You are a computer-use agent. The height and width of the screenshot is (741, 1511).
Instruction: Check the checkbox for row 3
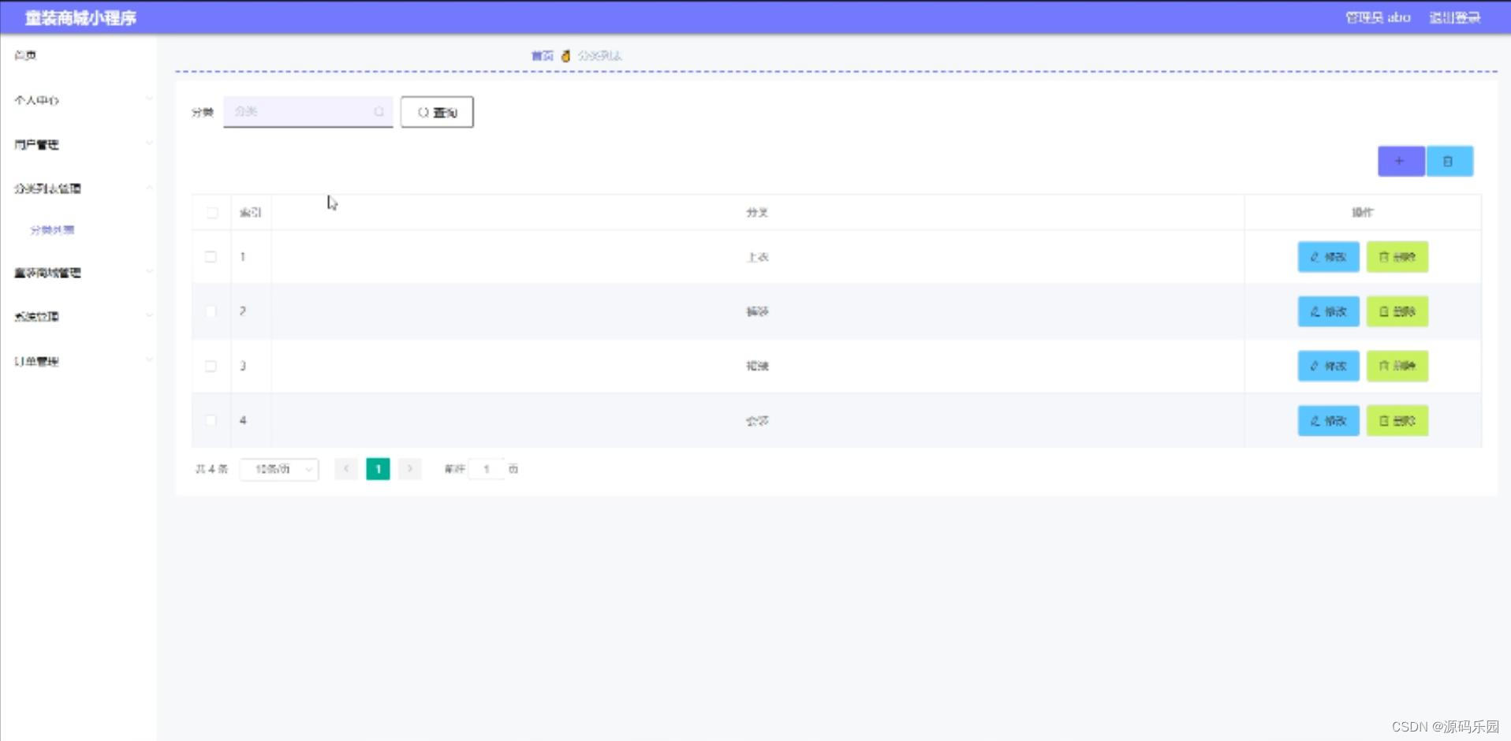[x=211, y=366]
